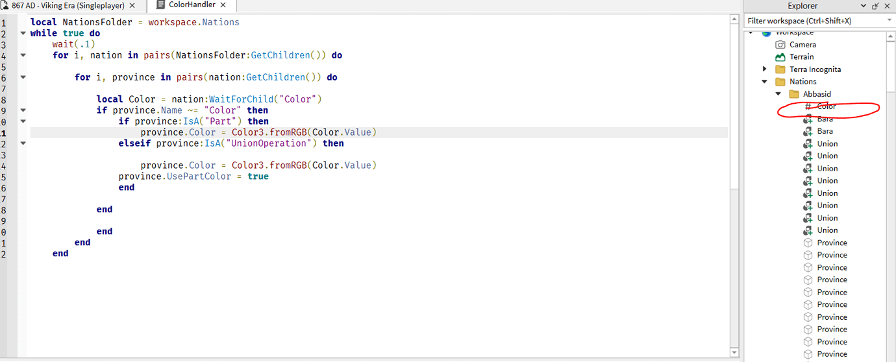Screen dimensions: 896x362
Task: Select the Terrain icon in Explorer
Action: pos(780,57)
